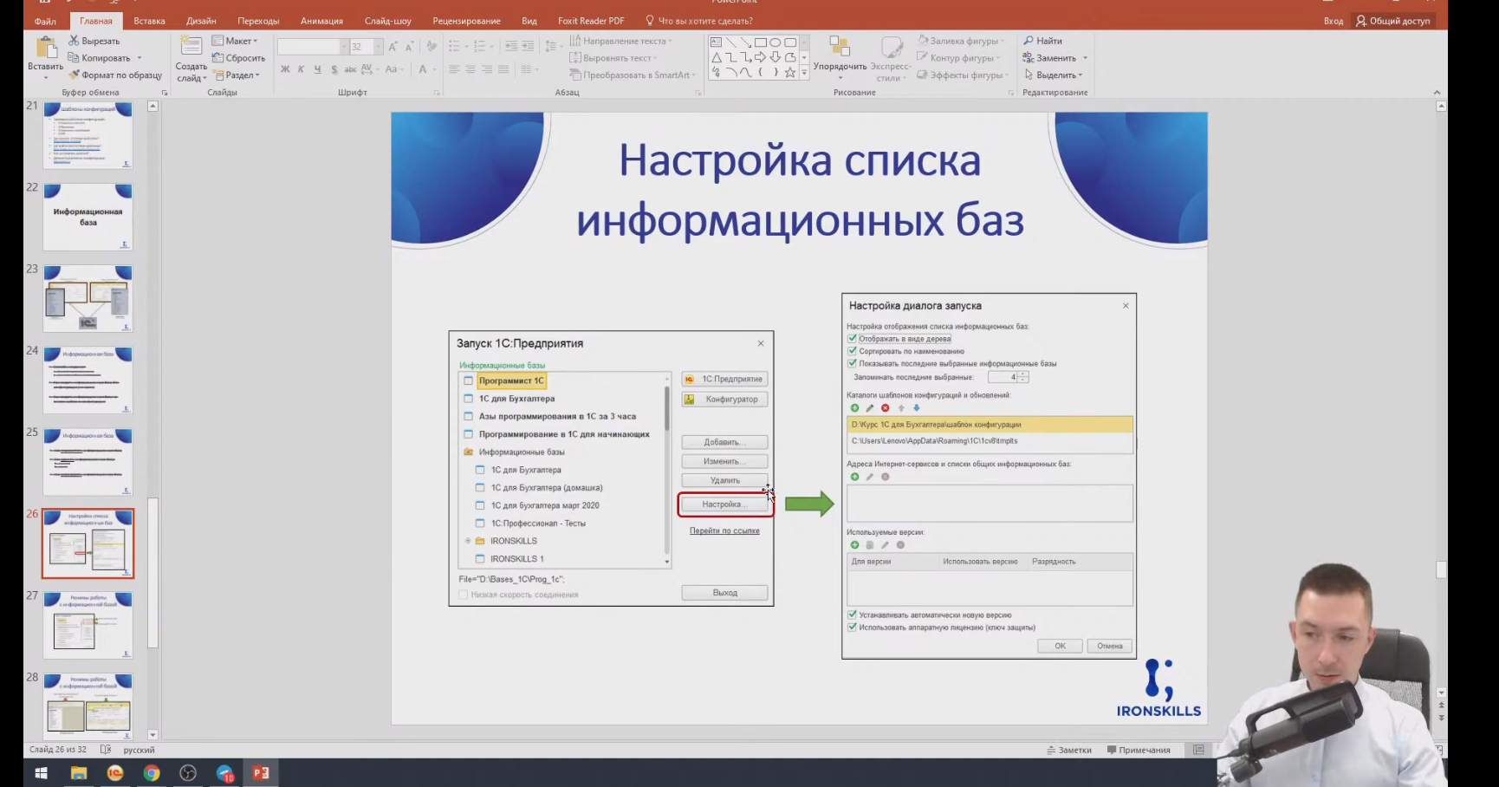1499x787 pixels.
Task: Copy selection with Копировать
Action: [x=100, y=58]
